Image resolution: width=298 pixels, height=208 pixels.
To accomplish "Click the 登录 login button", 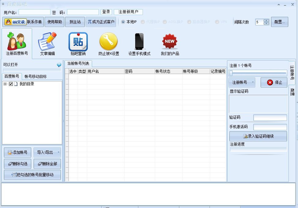I will click(x=106, y=12).
